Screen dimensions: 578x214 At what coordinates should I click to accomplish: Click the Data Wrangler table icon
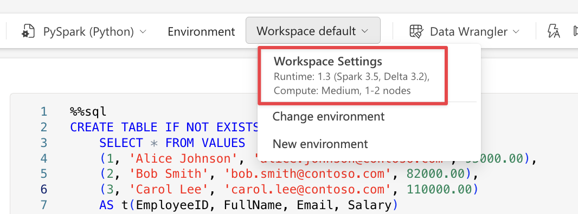pyautogui.click(x=416, y=31)
